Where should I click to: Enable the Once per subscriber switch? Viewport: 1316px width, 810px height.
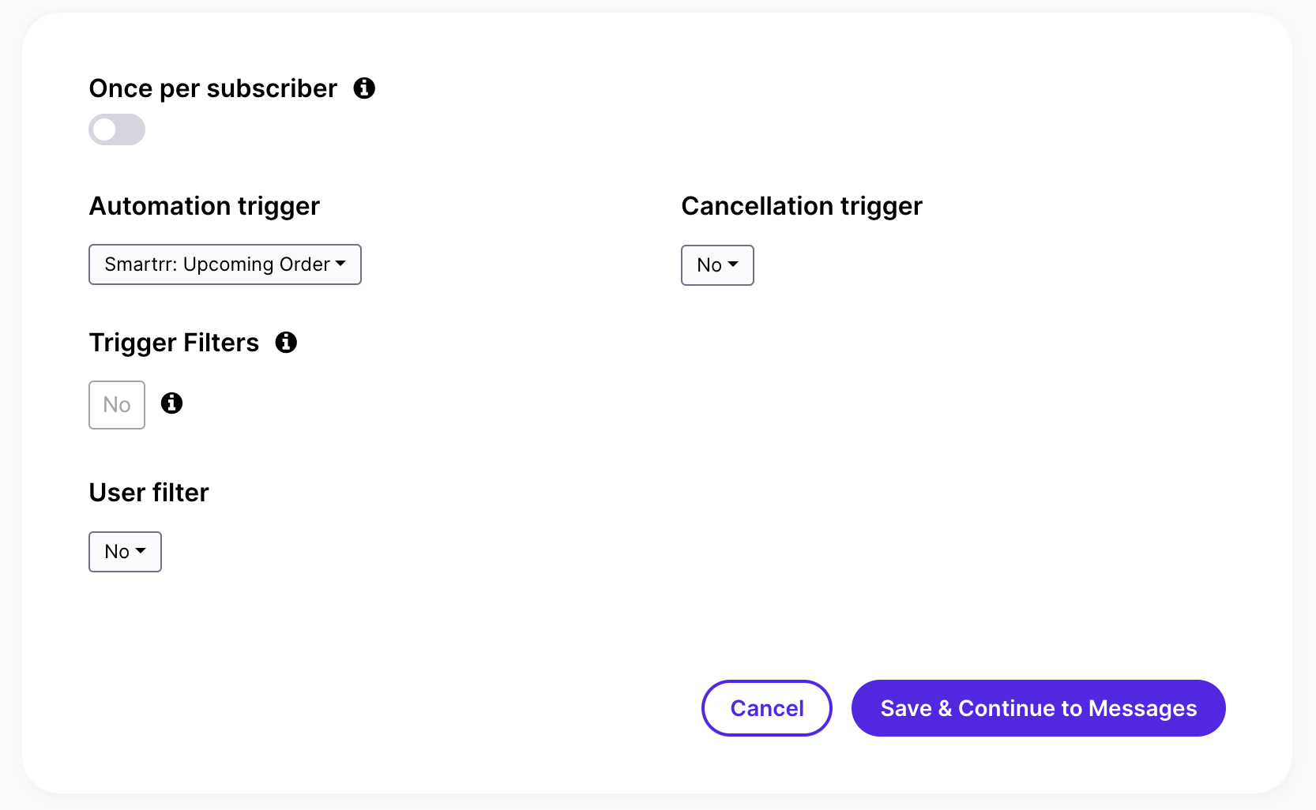117,129
